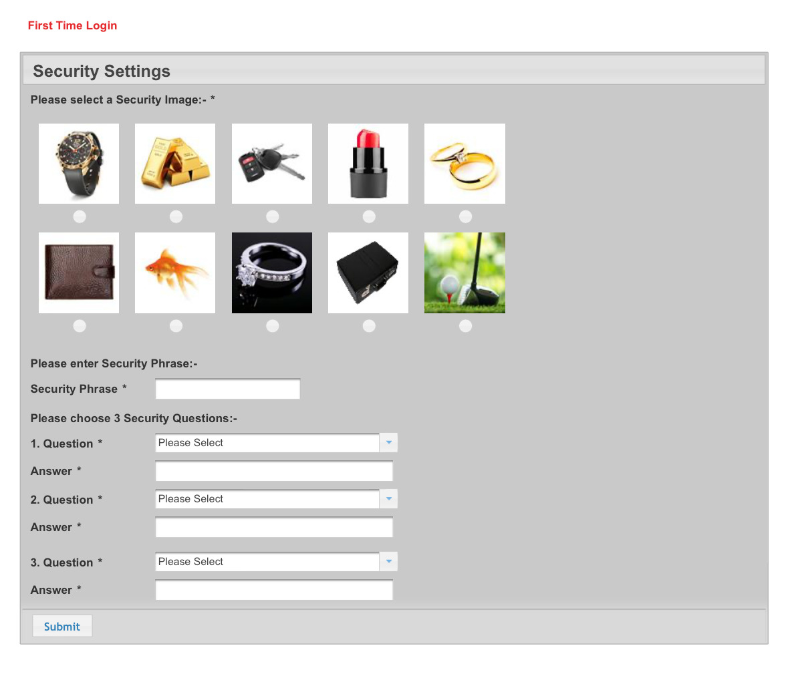Select radio button under the lipstick

click(x=369, y=216)
